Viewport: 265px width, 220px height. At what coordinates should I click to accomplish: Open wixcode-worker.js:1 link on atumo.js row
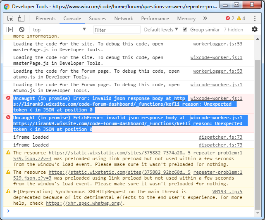pos(216,85)
